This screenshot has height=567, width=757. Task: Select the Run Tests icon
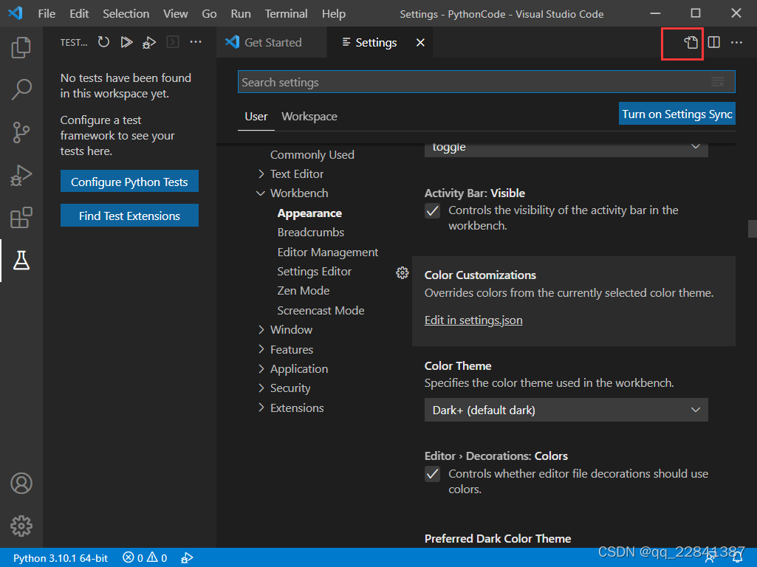tap(126, 42)
